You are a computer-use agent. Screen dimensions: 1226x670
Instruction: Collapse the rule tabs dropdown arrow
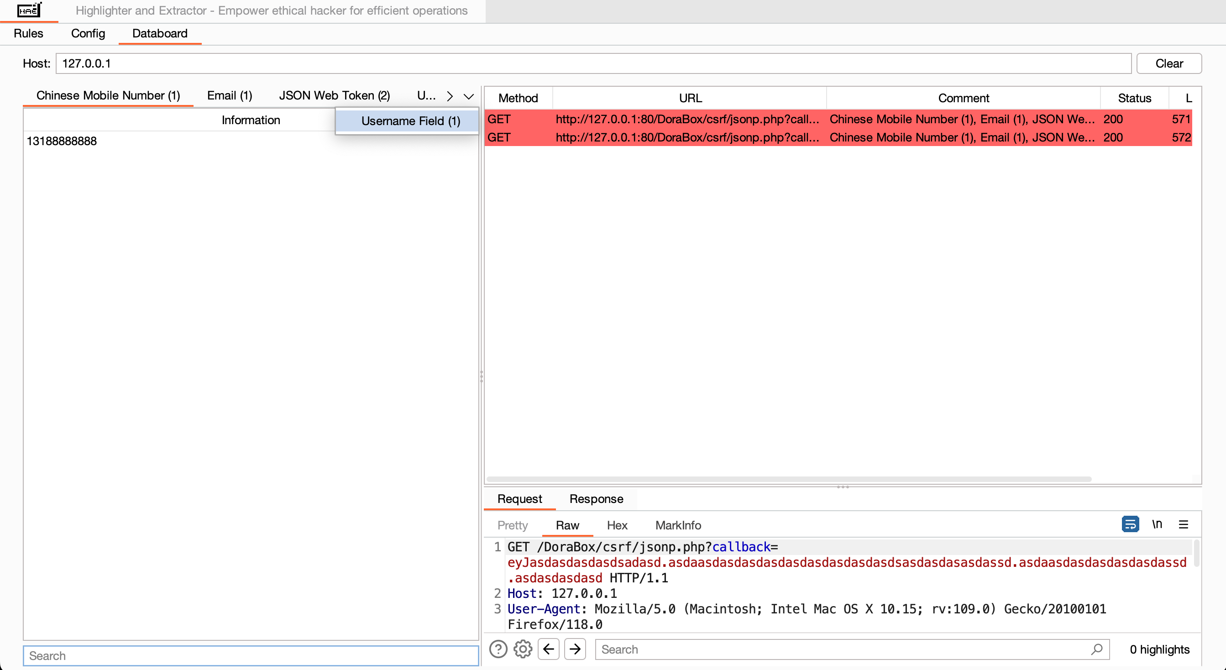[x=468, y=97]
